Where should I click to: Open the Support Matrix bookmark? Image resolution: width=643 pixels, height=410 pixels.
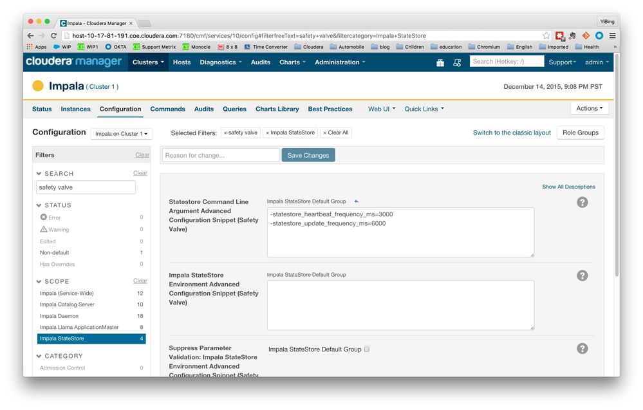tap(154, 47)
